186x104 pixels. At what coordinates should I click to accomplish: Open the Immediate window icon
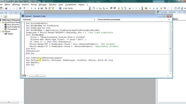pyautogui.click(x=179, y=8)
